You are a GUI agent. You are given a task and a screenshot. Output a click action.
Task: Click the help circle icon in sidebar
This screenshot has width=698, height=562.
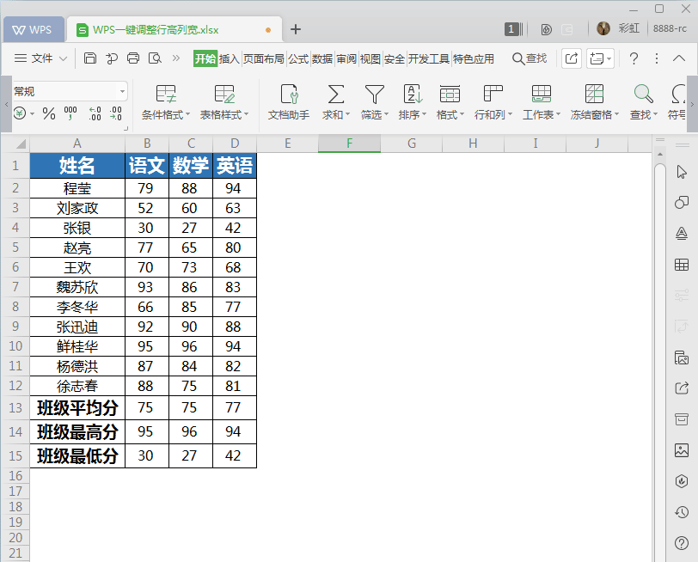point(682,543)
